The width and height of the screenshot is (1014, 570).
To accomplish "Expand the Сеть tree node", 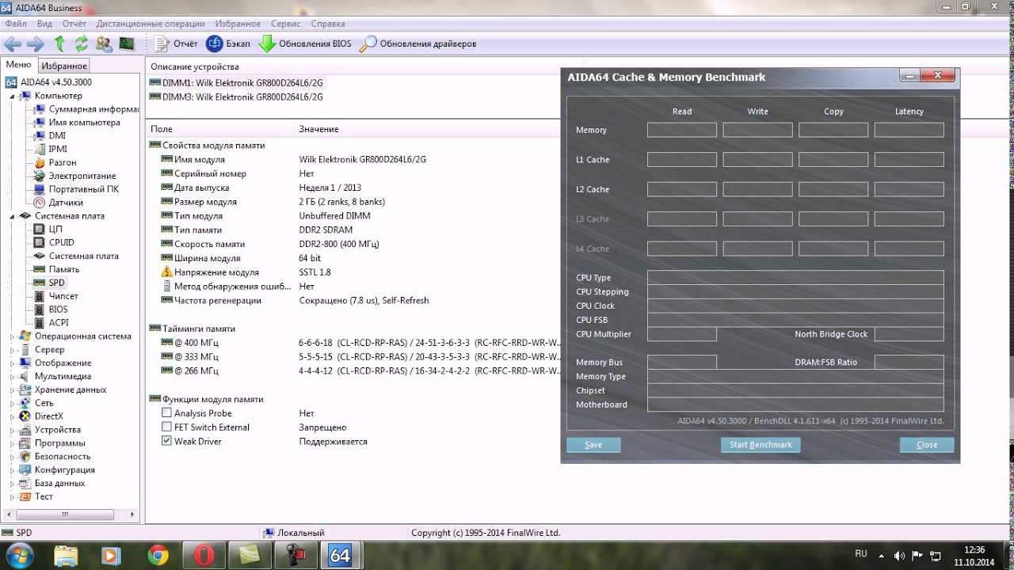I will coord(12,403).
